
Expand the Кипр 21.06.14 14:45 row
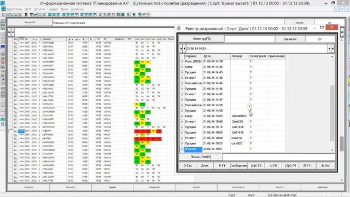(182, 67)
